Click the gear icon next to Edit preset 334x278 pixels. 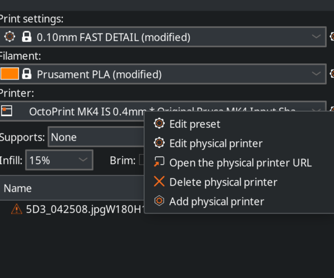tap(159, 123)
